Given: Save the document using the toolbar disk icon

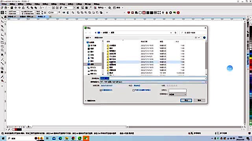Looking at the screenshot, I should pyautogui.click(x=12, y=8).
